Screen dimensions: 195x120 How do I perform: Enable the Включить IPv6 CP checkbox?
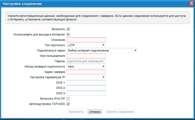click(x=68, y=99)
